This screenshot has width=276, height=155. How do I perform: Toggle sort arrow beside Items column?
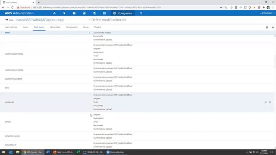[x=90, y=33]
